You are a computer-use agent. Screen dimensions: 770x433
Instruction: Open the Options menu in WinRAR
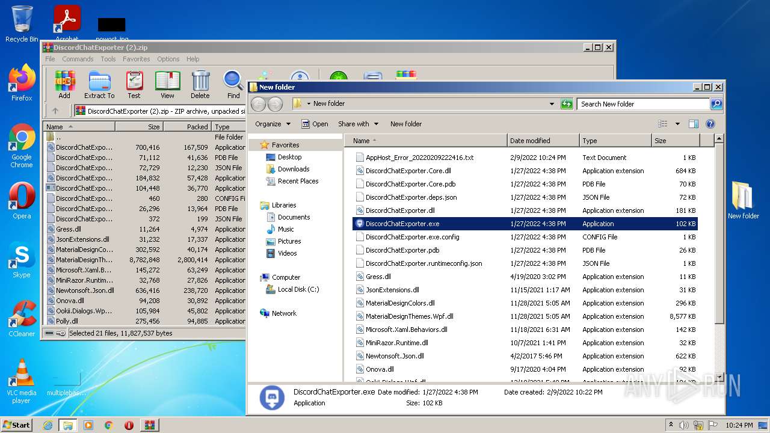coord(168,59)
